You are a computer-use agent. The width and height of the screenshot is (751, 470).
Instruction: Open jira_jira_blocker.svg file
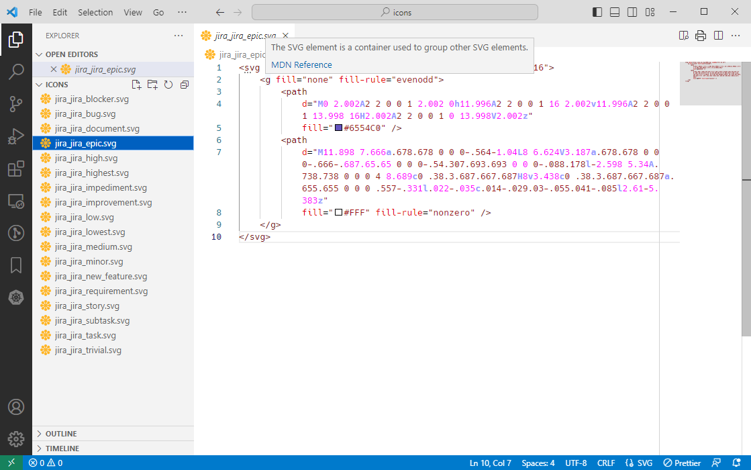point(113,99)
